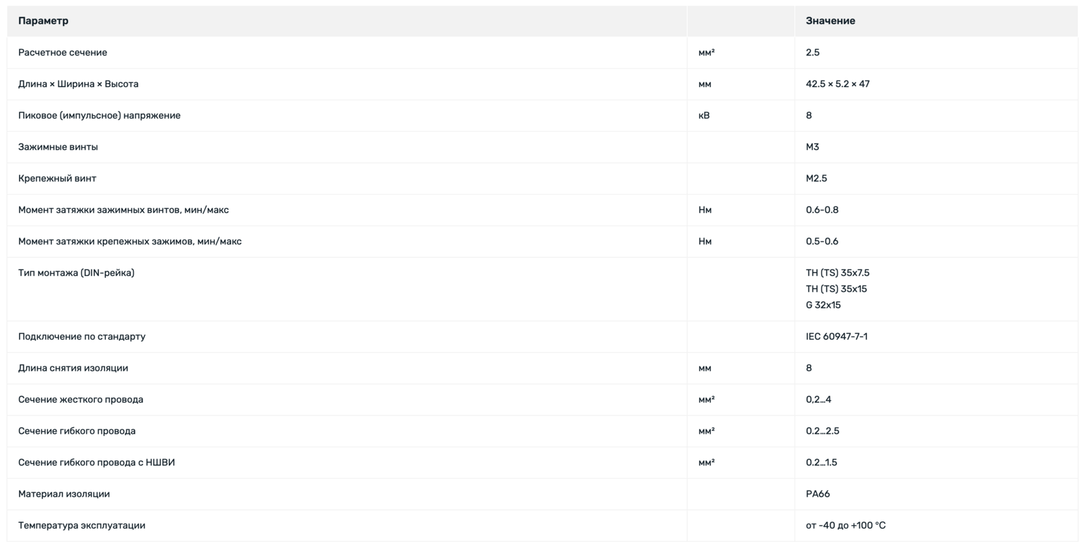The width and height of the screenshot is (1091, 552).
Task: Click the torque value "0.6-0.8"
Action: pyautogui.click(x=821, y=210)
